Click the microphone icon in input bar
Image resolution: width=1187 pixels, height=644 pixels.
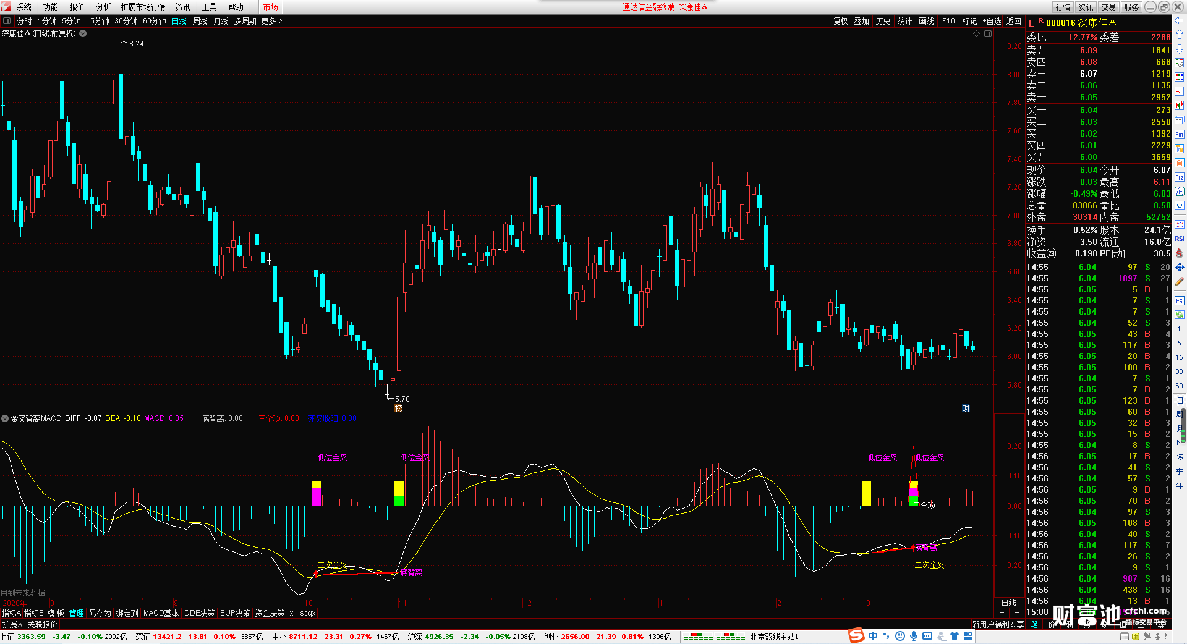[x=913, y=636]
